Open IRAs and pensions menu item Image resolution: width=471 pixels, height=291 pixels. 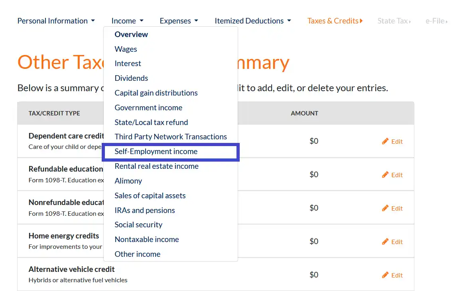tap(145, 210)
